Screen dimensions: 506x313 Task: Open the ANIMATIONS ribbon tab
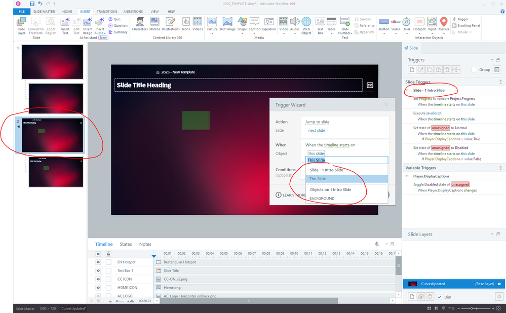tap(133, 11)
